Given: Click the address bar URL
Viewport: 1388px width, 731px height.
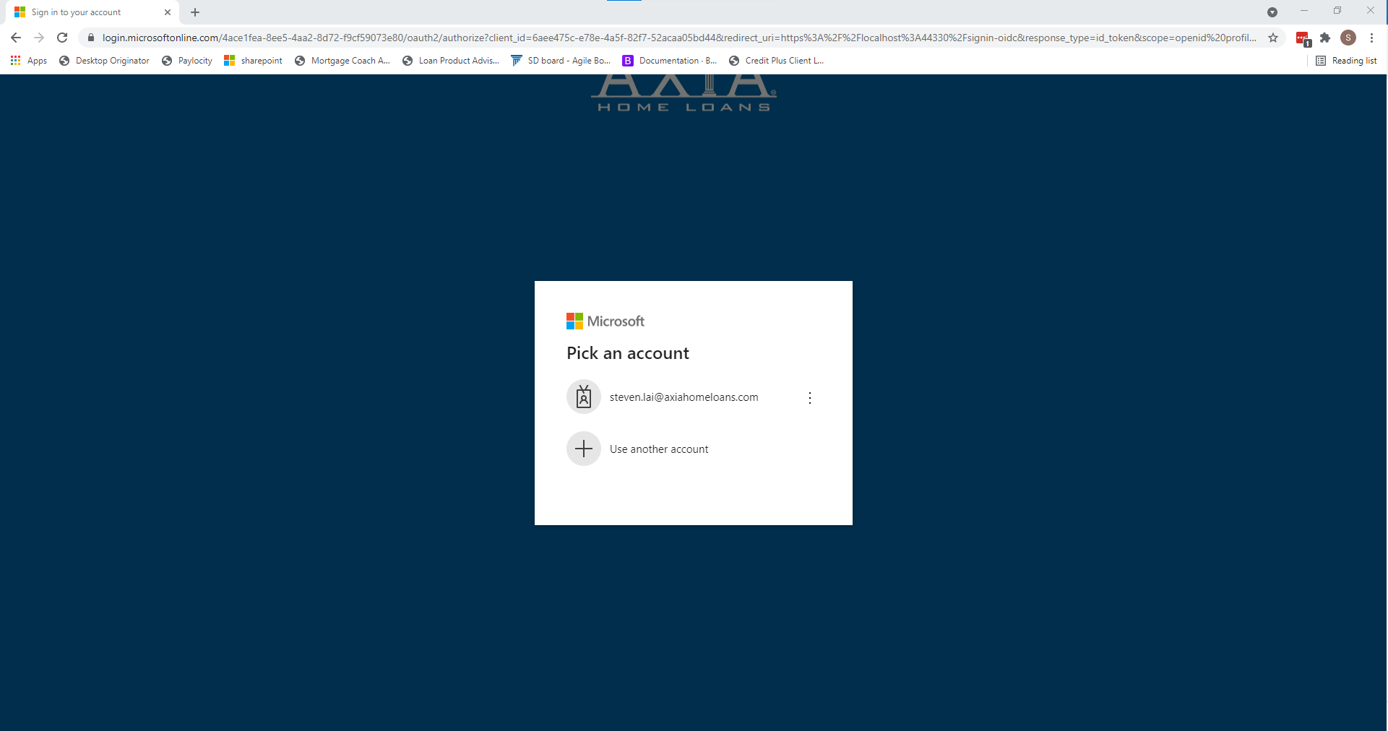Looking at the screenshot, I should tap(679, 38).
